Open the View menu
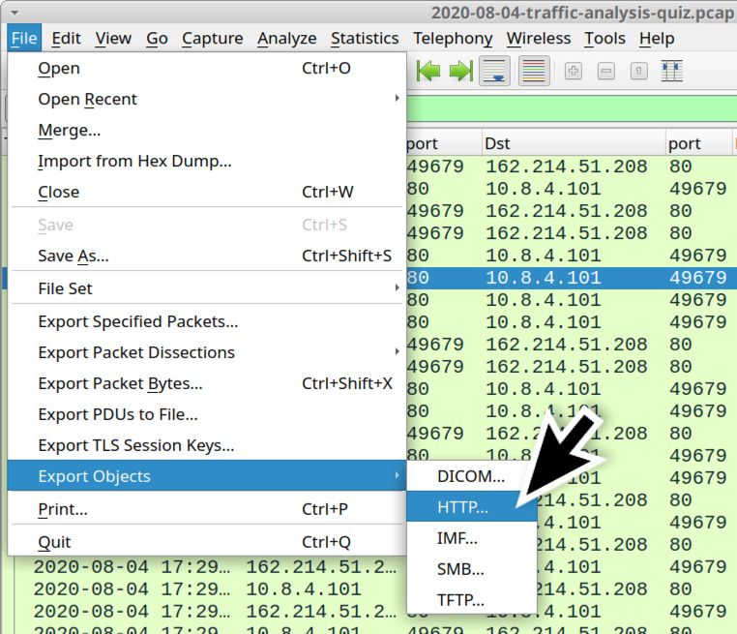 [113, 38]
